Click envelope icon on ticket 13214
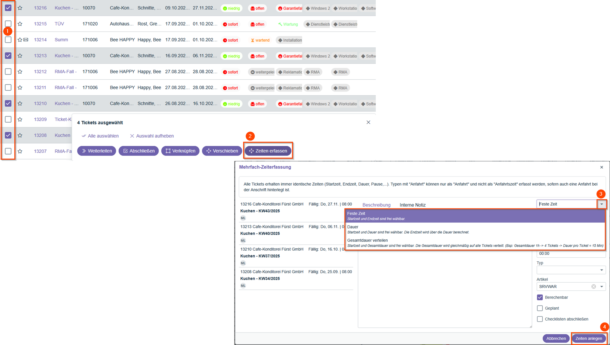Screen dimensions: 610x345 [26, 40]
